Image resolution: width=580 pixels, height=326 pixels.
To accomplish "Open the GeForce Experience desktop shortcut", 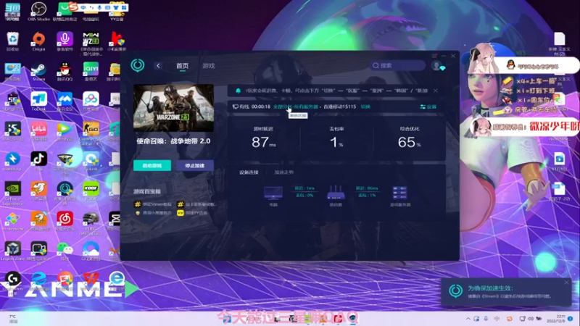I will pyautogui.click(x=12, y=193).
